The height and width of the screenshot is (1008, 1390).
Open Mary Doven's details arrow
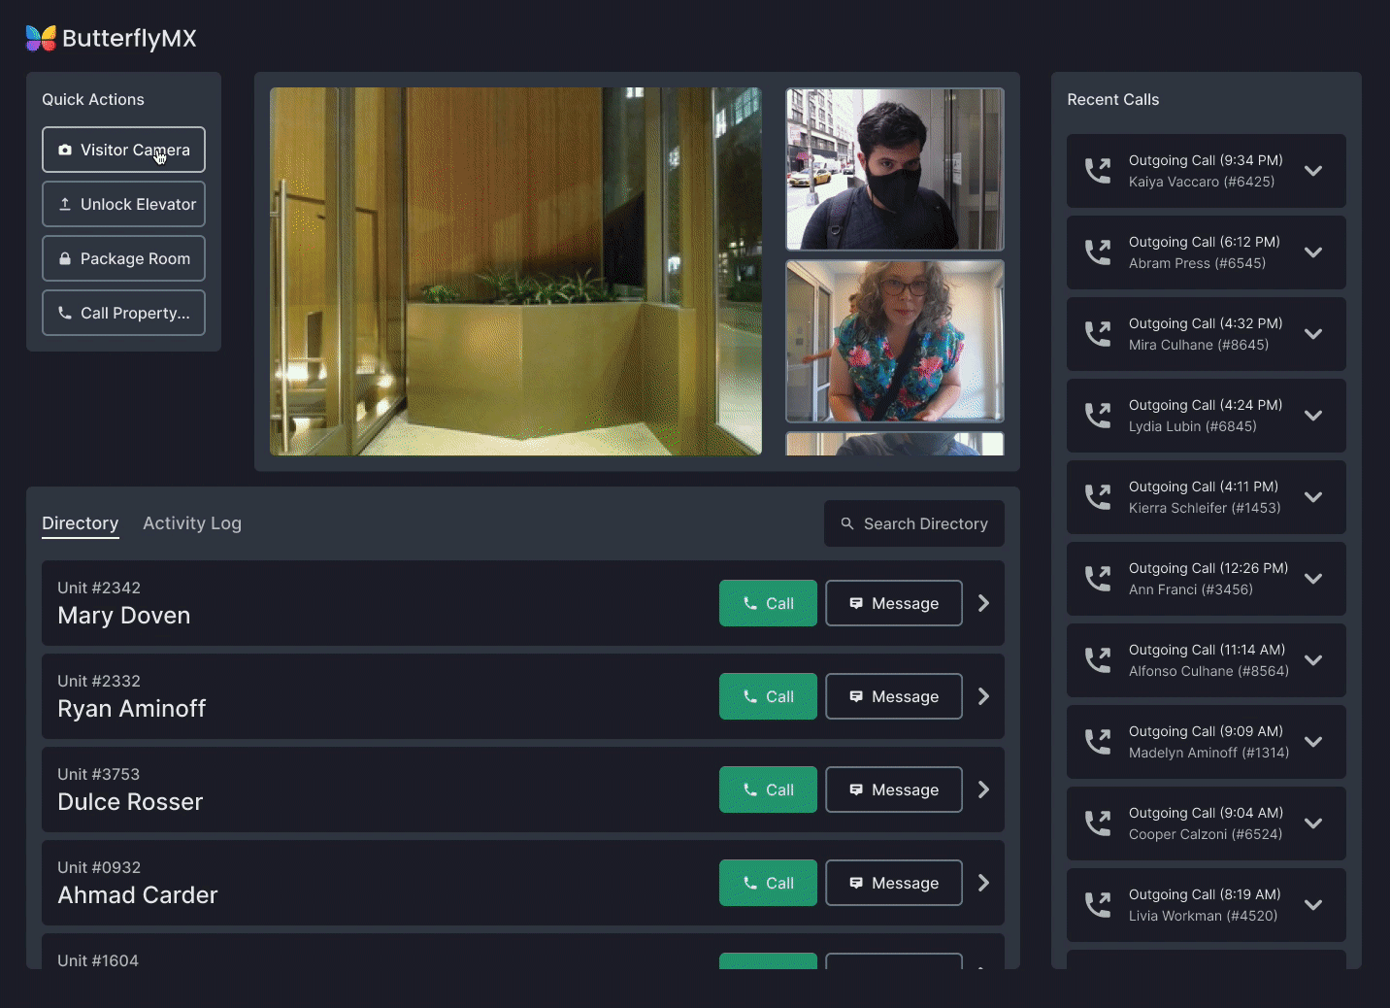click(983, 603)
